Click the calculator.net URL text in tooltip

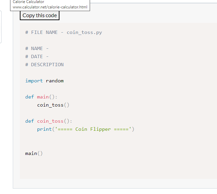(50, 7)
